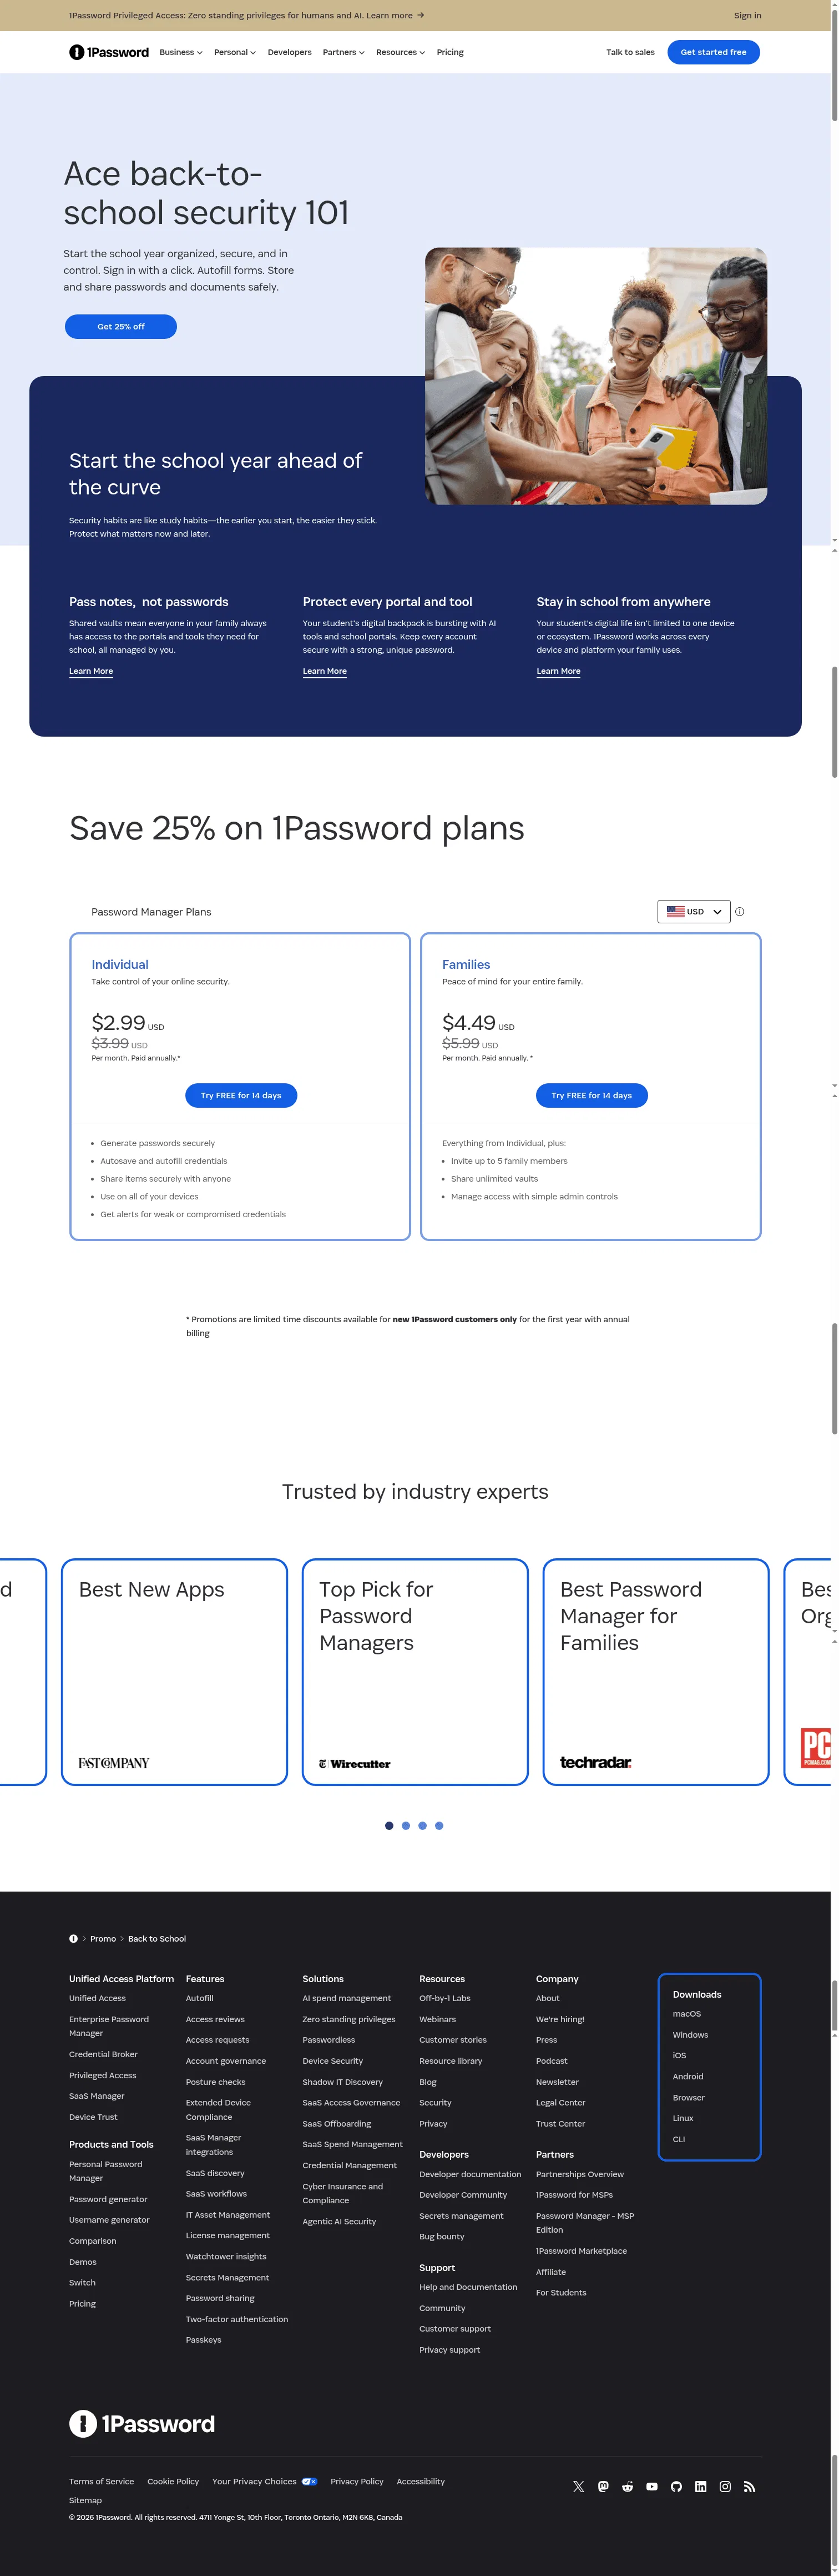Screen dimensions: 839x2576
Task: Open Password generator footer link
Action: 108,2199
